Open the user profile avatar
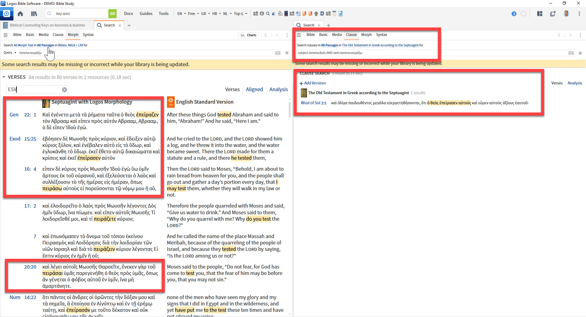Image resolution: width=586 pixels, height=317 pixels. pos(566,14)
